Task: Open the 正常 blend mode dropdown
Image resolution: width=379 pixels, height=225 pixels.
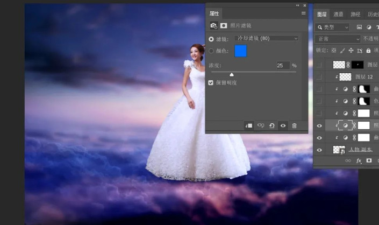Action: (x=338, y=39)
